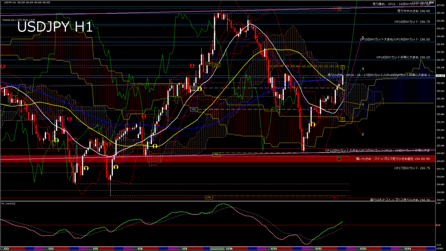Screen dimensions: 446x251
Task: Click the white YDO label box
Action: pyautogui.click(x=194, y=88)
